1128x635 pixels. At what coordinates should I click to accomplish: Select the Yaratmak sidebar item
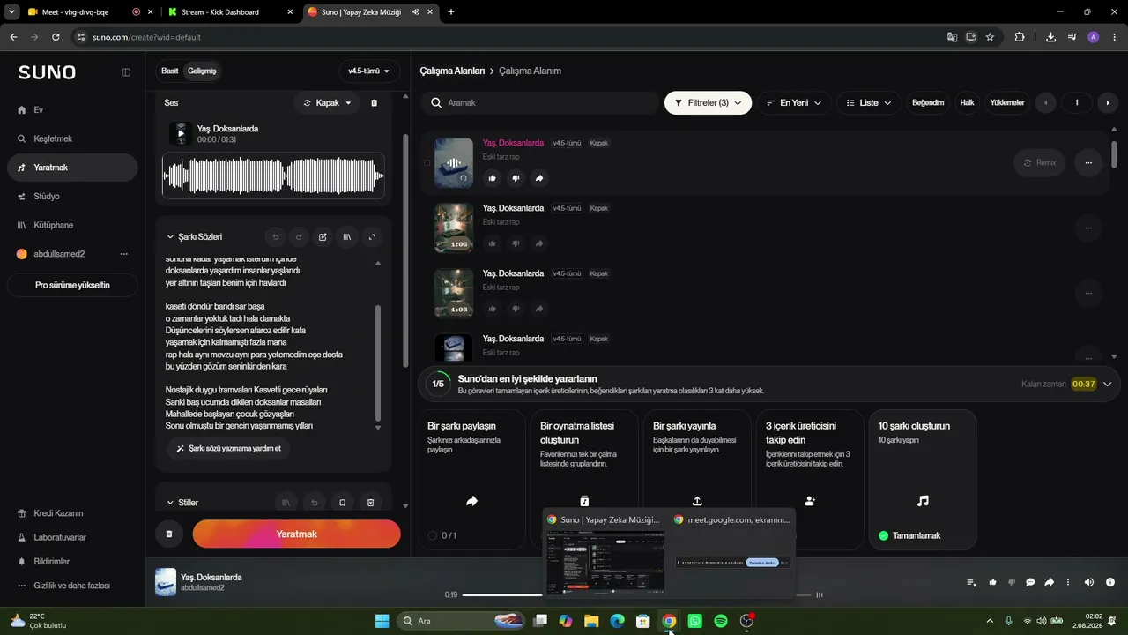coord(70,168)
